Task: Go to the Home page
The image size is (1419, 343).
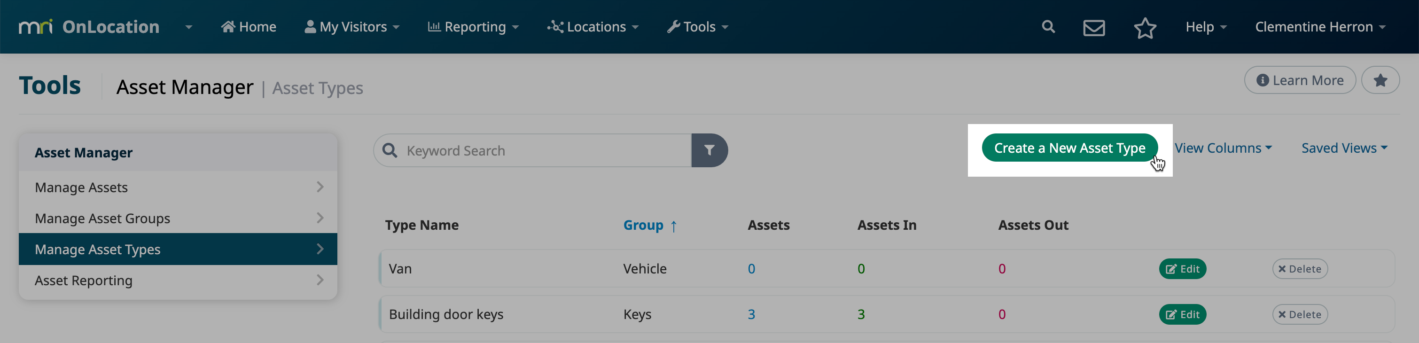Action: point(249,26)
